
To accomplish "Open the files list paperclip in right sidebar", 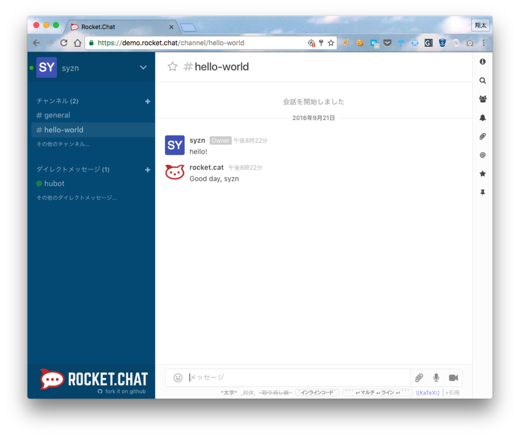I will click(482, 136).
